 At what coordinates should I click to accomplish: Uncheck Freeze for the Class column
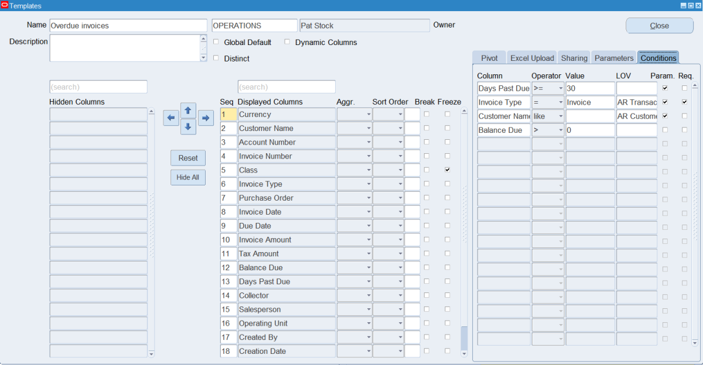point(448,170)
